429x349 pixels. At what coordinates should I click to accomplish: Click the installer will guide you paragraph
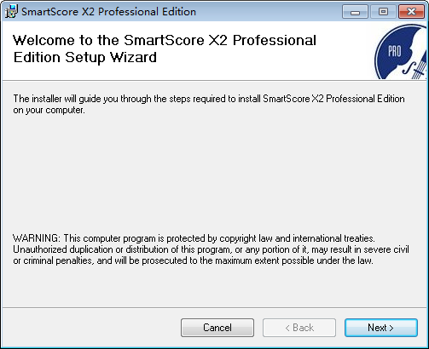click(209, 105)
